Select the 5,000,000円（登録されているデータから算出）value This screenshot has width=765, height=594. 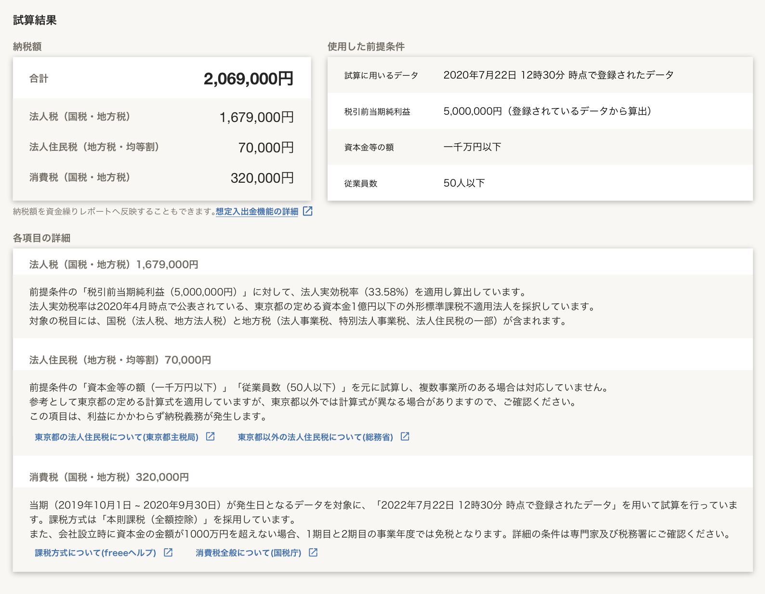point(548,111)
